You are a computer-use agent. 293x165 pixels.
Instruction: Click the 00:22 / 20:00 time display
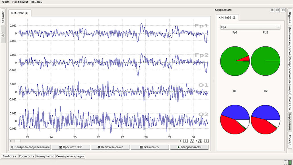[x=196, y=141]
